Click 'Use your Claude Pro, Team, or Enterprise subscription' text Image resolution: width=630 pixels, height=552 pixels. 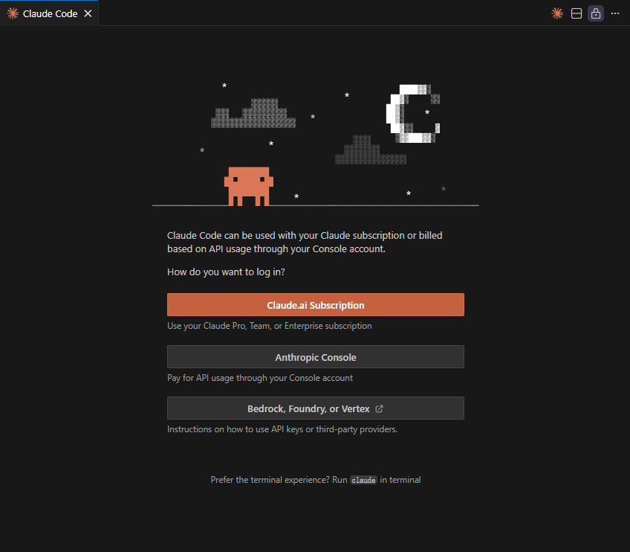coord(269,326)
